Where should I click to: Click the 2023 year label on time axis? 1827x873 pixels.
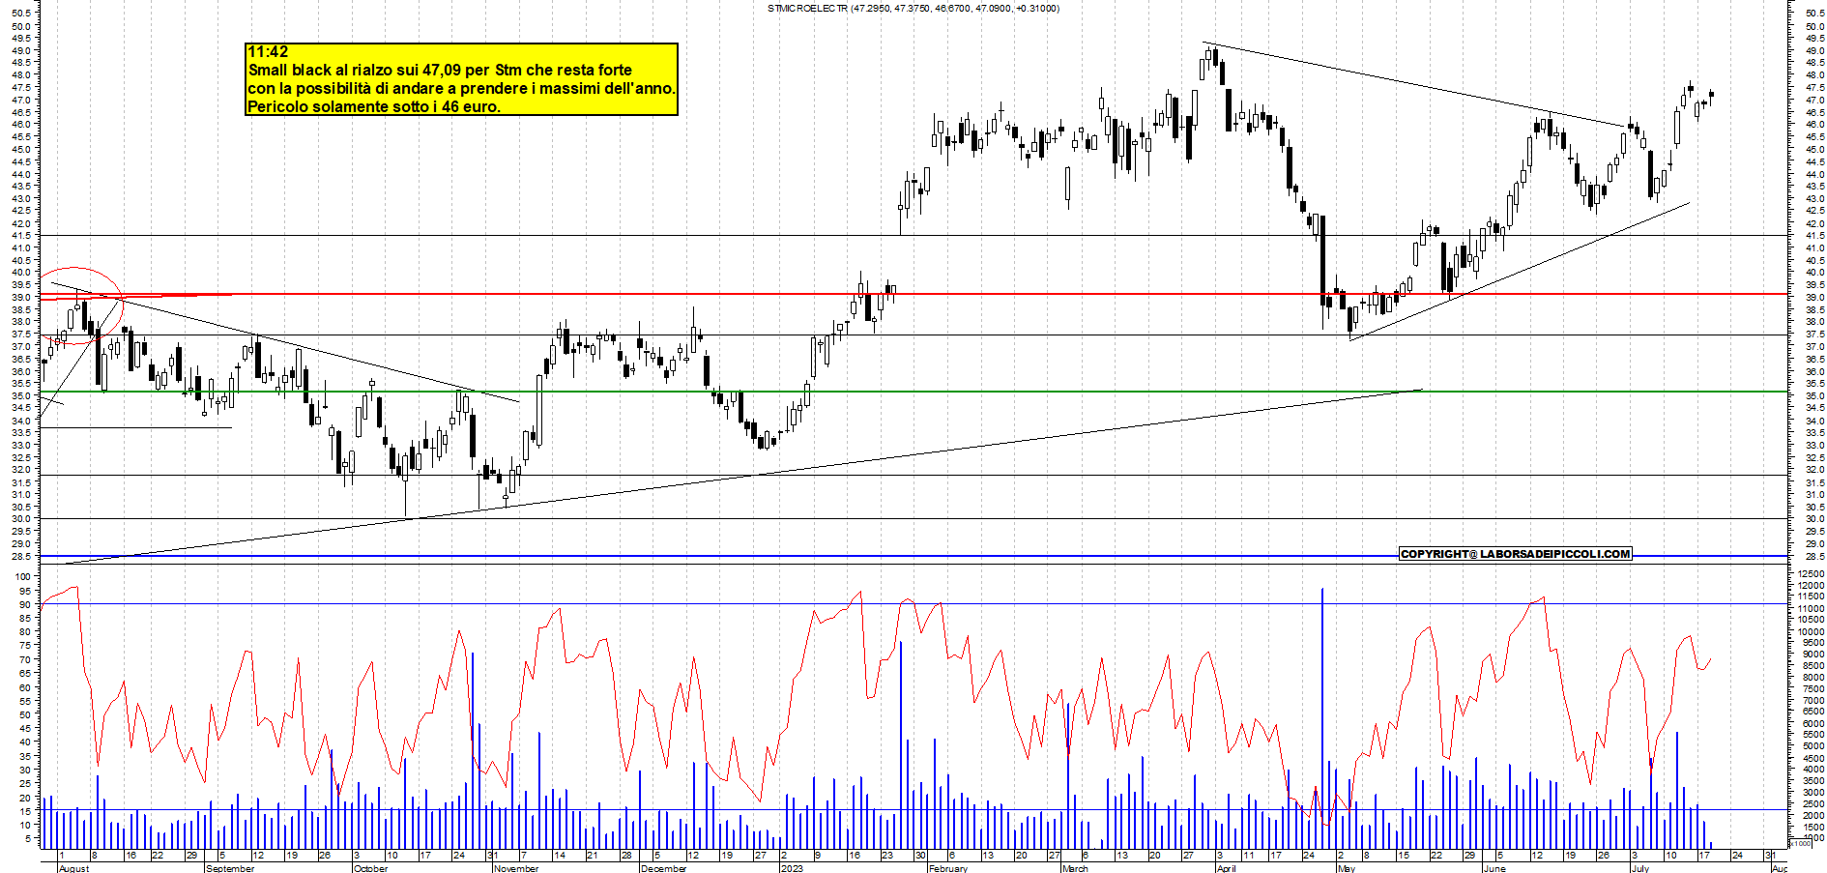[792, 868]
